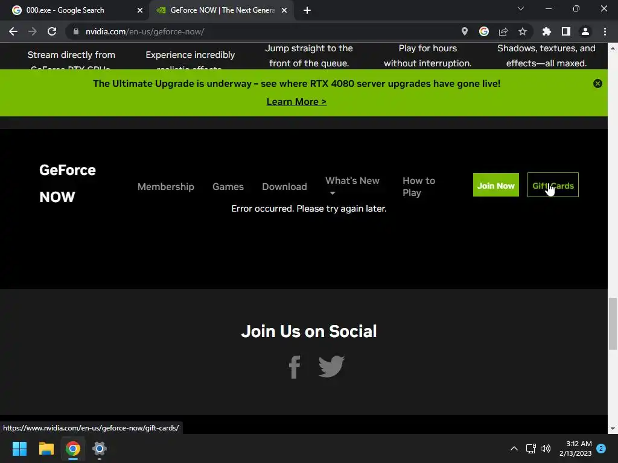
Task: Share this page using the share icon
Action: (x=503, y=31)
